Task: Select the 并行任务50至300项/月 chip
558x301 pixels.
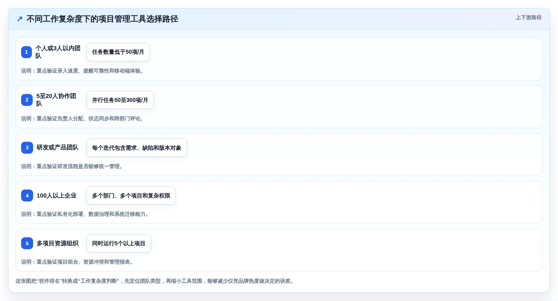Action: click(120, 100)
